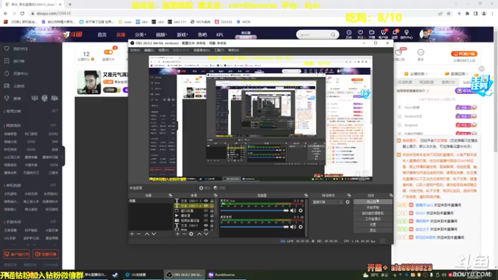Open Douyu creator center lightbulb icon
The width and height of the screenshot is (498, 280).
pyautogui.click(x=406, y=34)
